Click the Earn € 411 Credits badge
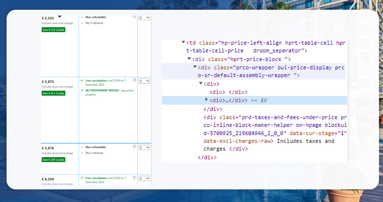 coord(54,93)
